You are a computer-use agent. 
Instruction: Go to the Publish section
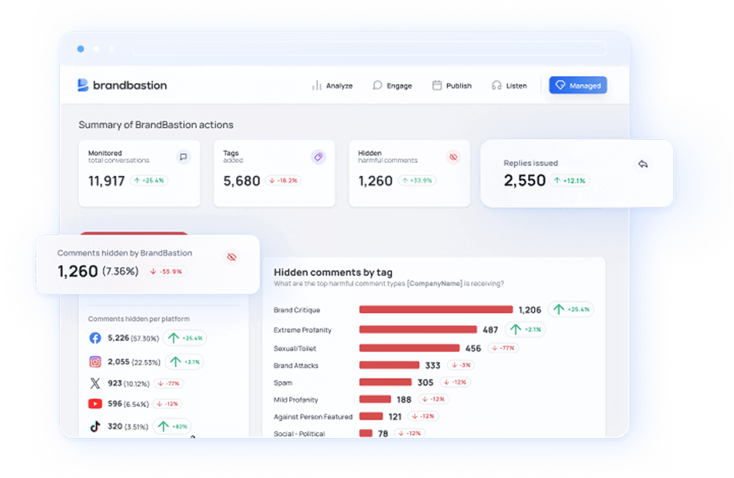pos(452,85)
